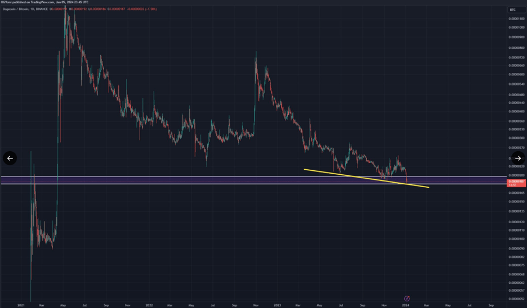
Task: Click the 0.00000090 price axis label
Action: (x=516, y=248)
